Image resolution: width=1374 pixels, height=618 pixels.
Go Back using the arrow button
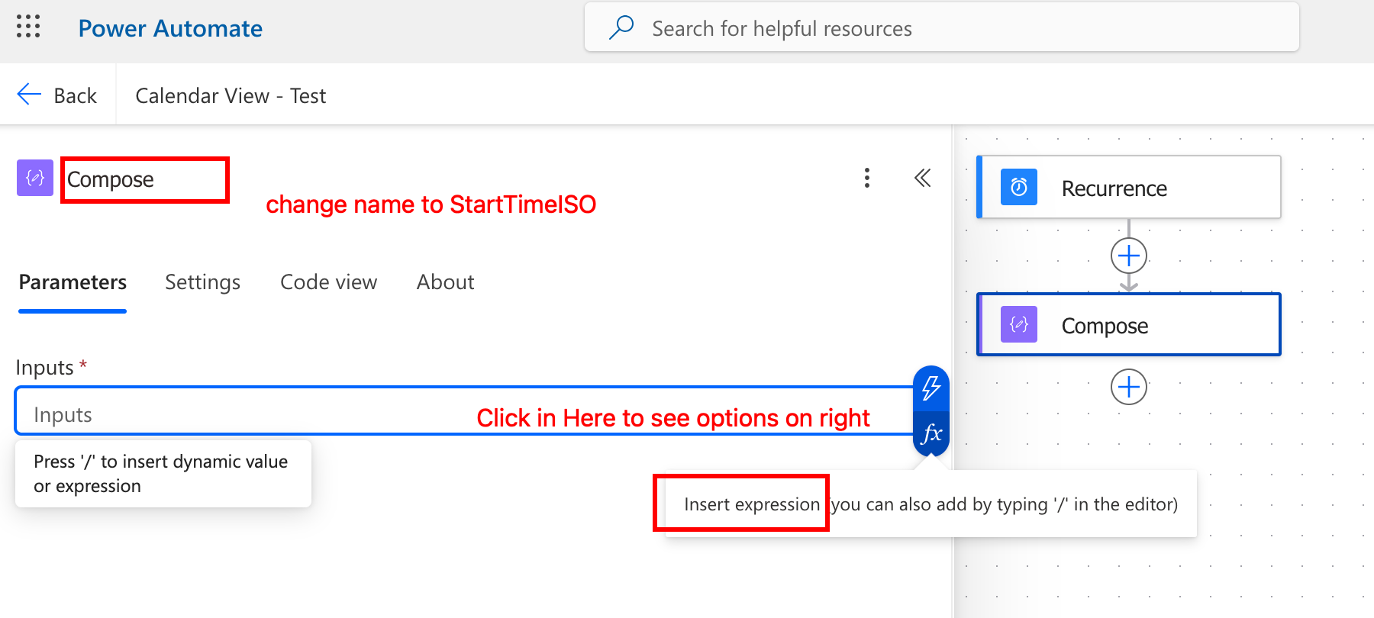pyautogui.click(x=57, y=95)
